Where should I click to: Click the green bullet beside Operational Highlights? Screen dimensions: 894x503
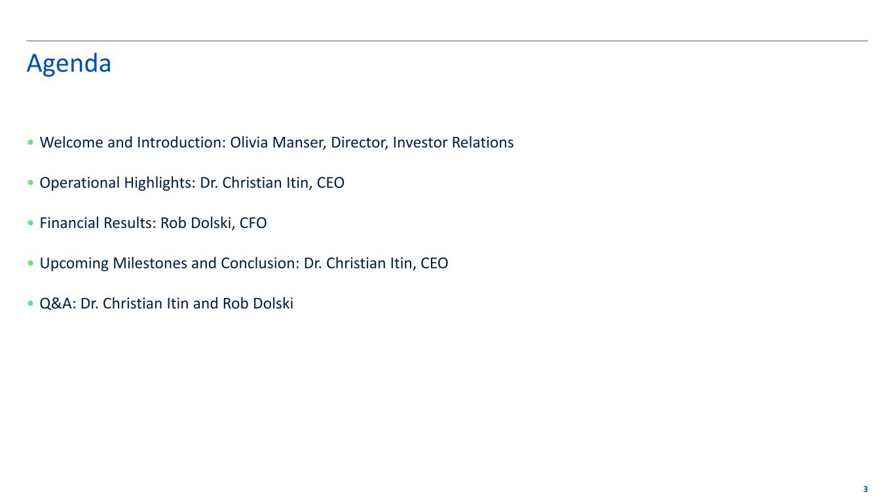click(x=31, y=183)
